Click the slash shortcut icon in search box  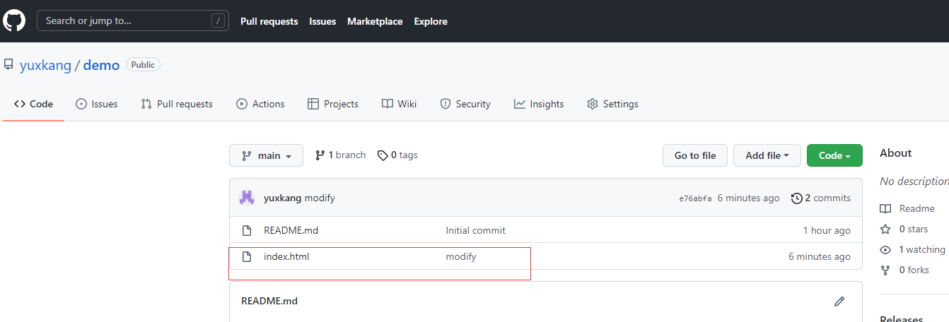point(218,21)
